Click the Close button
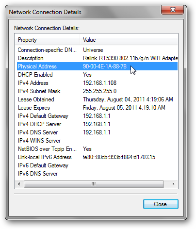Screen dimensions: 196x229 click(x=161, y=204)
